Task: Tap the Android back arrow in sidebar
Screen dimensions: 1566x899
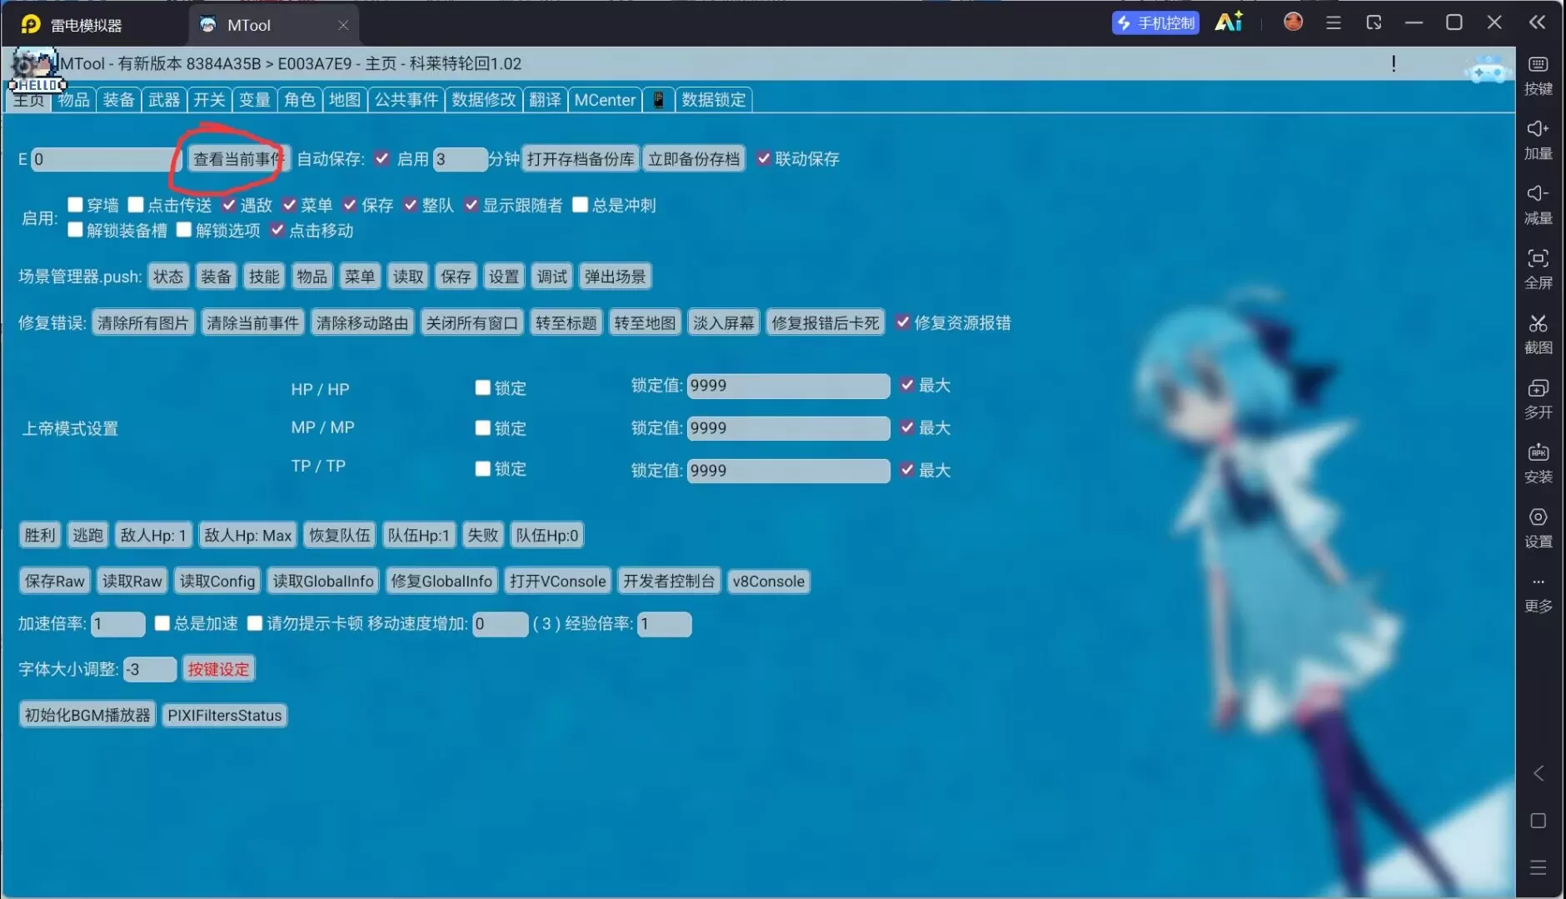Action: [x=1539, y=774]
